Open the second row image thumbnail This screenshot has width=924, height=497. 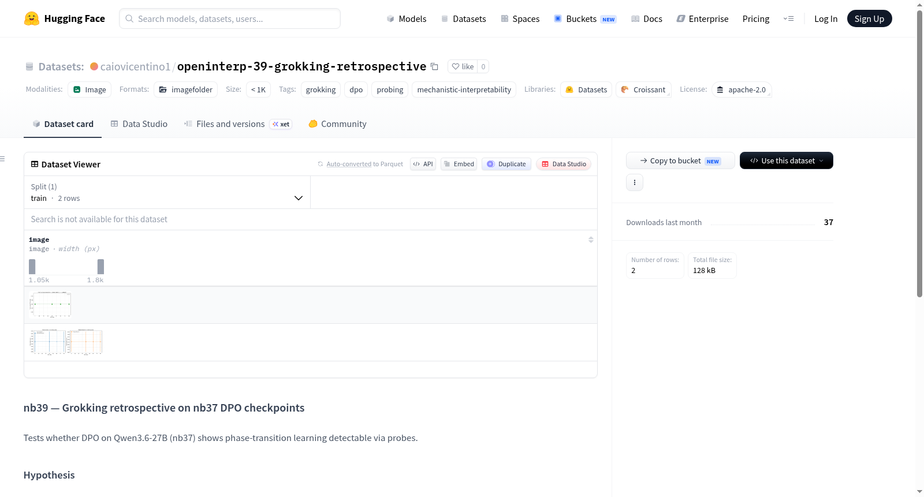pos(66,342)
